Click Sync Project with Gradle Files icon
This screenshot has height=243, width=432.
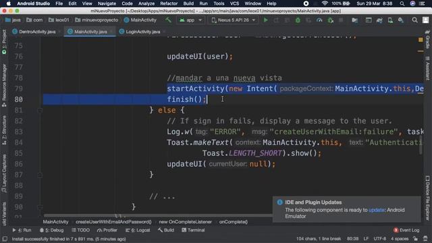(x=379, y=20)
